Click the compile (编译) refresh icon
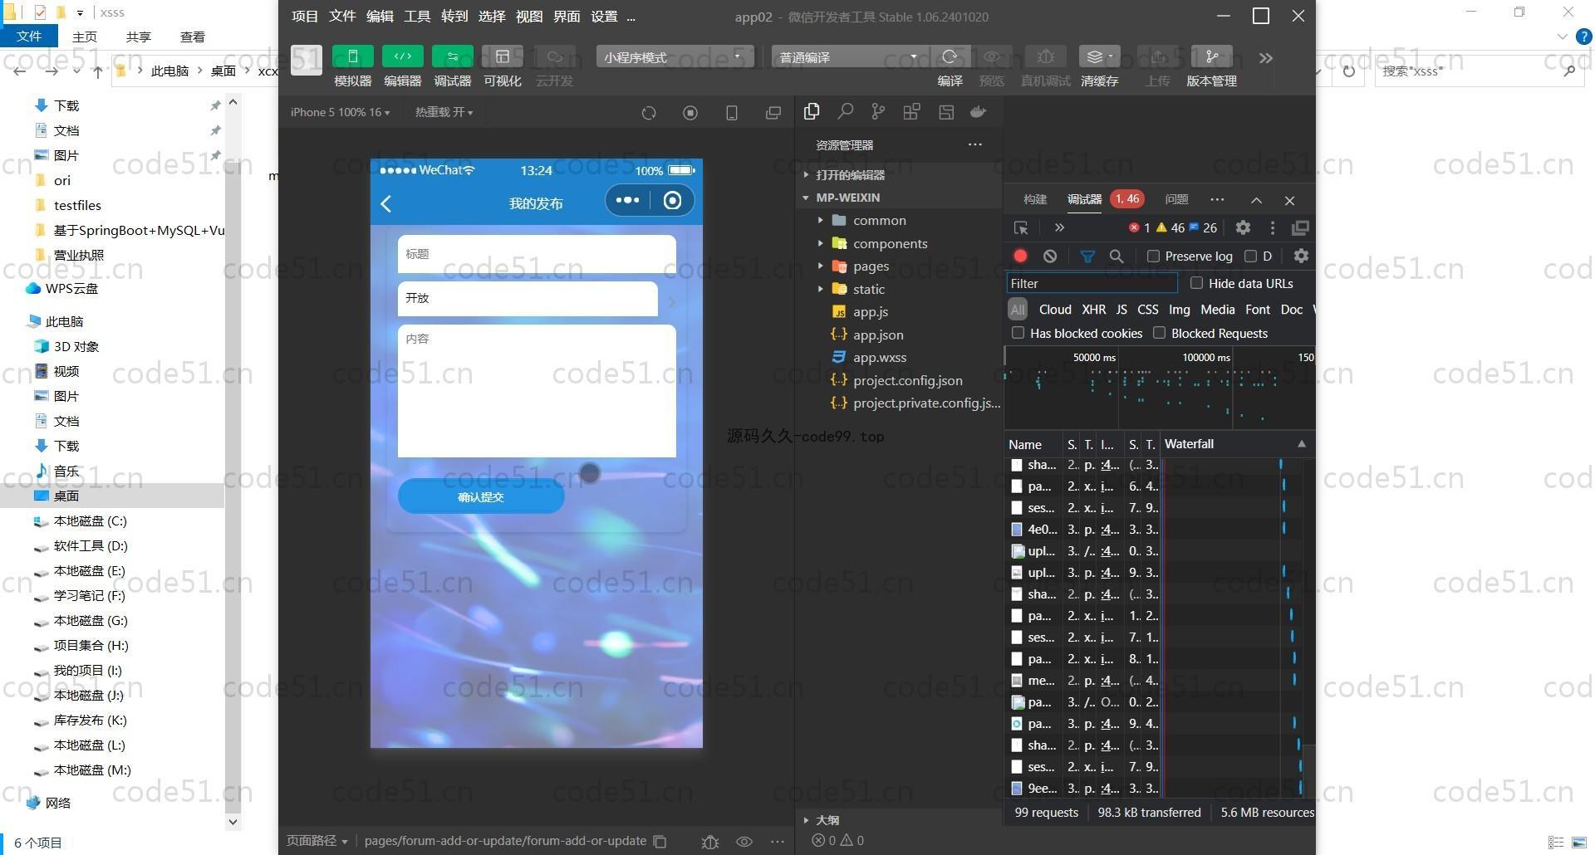Viewport: 1595px width, 855px height. [950, 56]
